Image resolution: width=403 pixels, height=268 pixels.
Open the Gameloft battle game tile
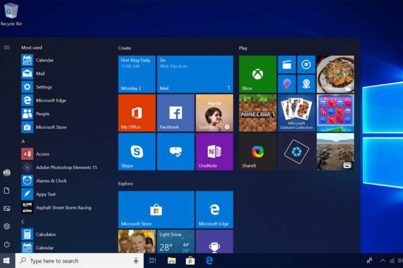coord(335,152)
